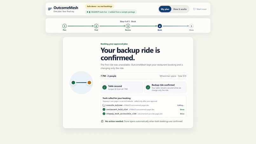Click the green route start dot

pyautogui.click(x=73, y=83)
